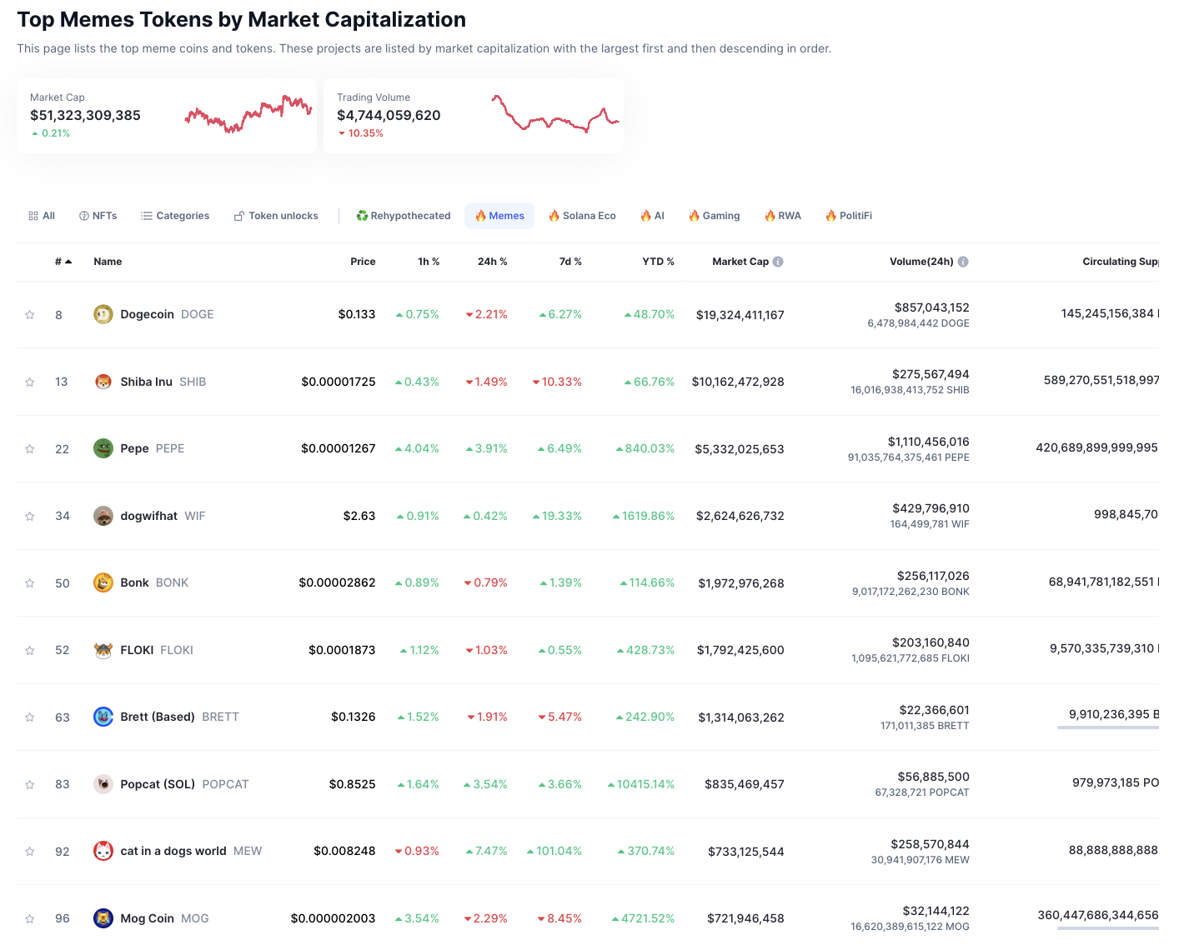
Task: Toggle the watchlist star for dogwifhat
Action: [30, 517]
